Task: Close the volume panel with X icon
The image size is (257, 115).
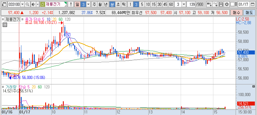Action: click(254, 87)
